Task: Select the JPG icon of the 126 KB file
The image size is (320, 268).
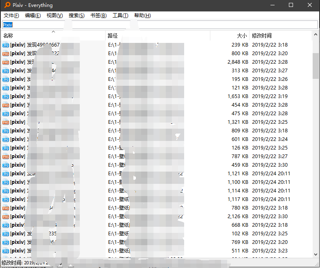Action: click(6, 148)
